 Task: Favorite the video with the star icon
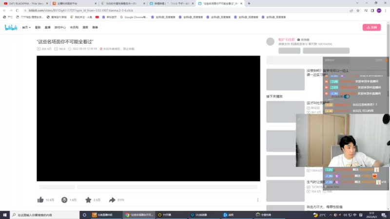[x=88, y=200]
